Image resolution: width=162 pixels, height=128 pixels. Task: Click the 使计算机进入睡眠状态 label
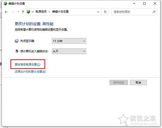point(34,51)
